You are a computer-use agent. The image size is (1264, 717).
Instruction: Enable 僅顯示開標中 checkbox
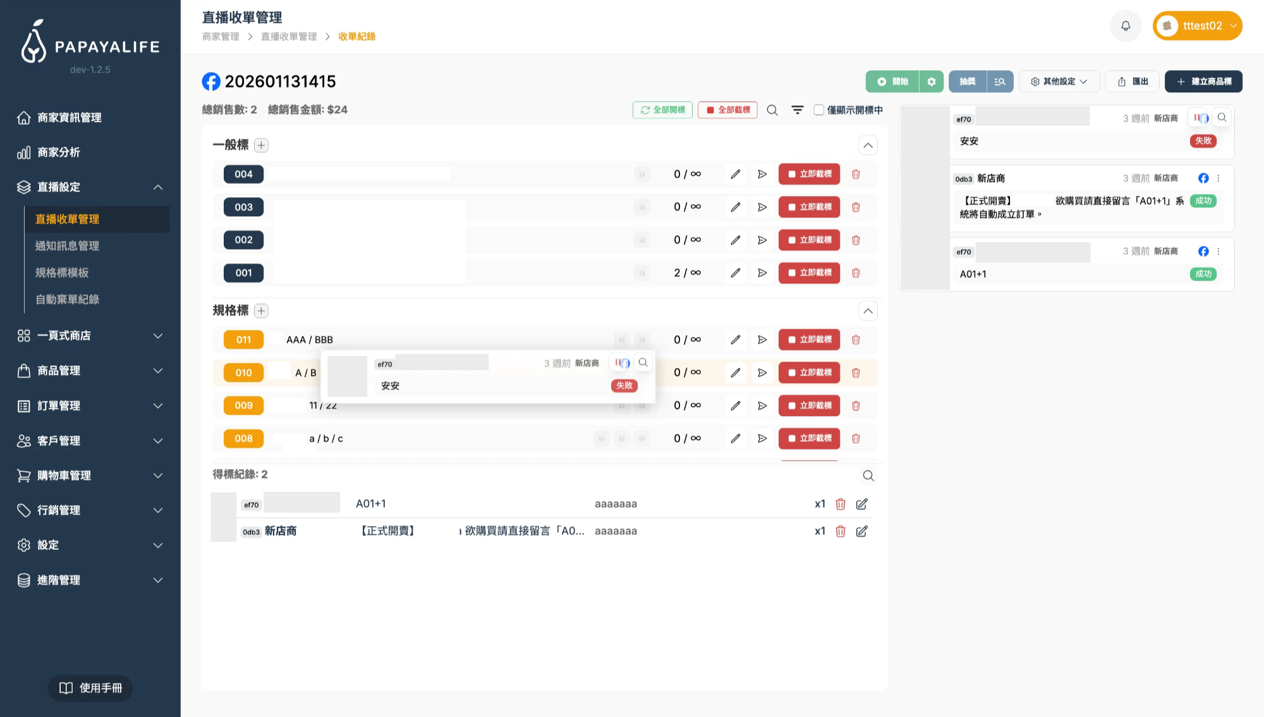(819, 110)
